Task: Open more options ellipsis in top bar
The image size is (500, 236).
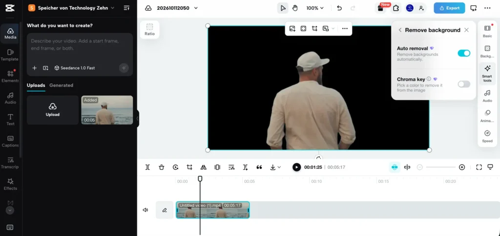Action: pyautogui.click(x=487, y=8)
